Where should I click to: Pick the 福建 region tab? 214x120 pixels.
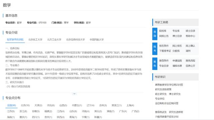(48, 111)
